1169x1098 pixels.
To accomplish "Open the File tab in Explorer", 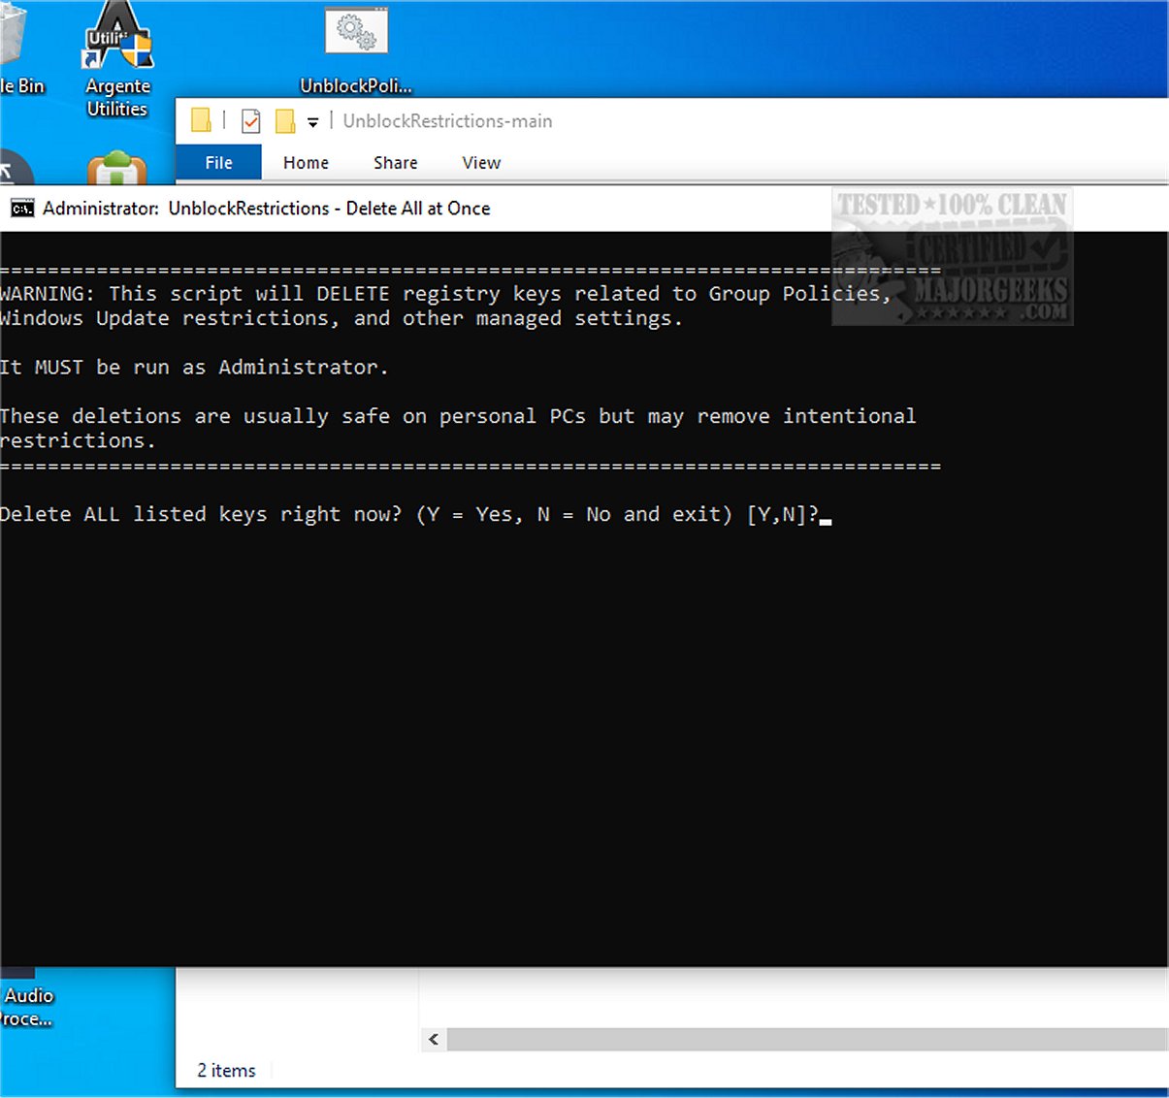I will (x=218, y=163).
